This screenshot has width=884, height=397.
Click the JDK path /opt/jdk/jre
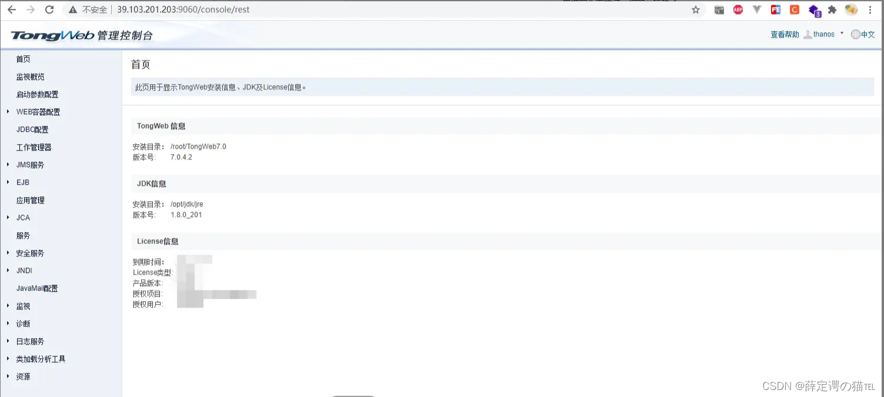pyautogui.click(x=186, y=204)
